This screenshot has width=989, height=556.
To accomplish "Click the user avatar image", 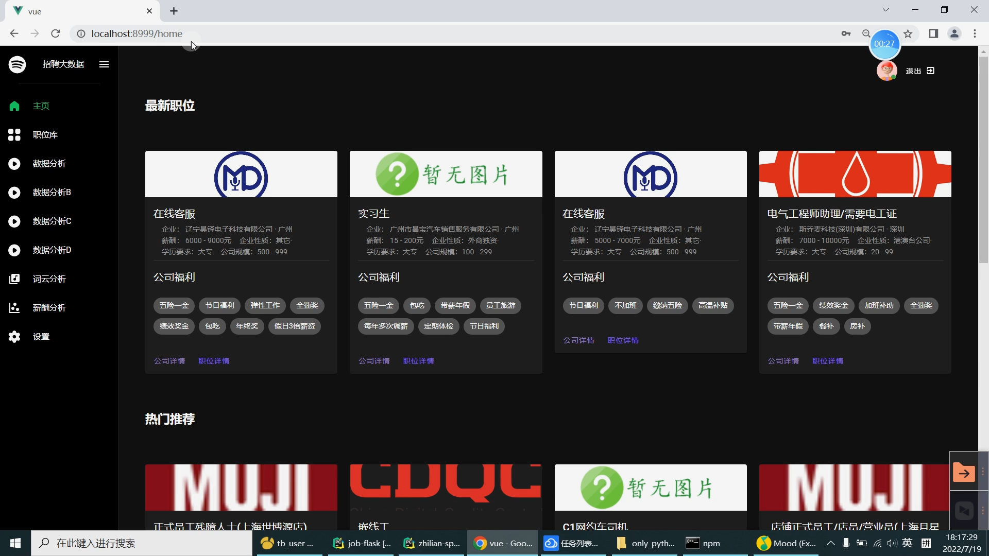I will 887,71.
